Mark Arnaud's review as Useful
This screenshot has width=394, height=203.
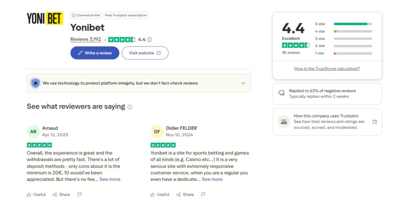(36, 195)
